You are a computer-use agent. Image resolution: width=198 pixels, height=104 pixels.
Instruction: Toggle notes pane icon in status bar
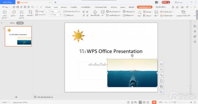pos(136,102)
